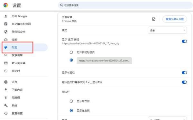This screenshot has width=193, height=120.
Task: Click the wrench icon for 系统
Action: pyautogui.click(x=6, y=105)
